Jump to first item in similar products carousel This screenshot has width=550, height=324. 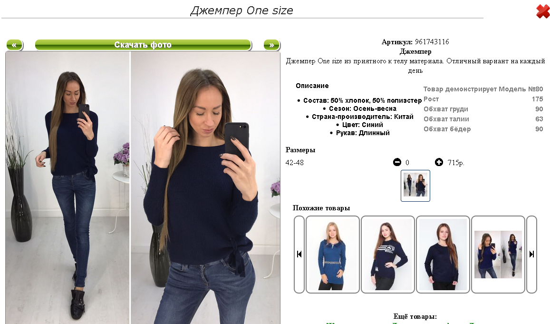pos(299,255)
